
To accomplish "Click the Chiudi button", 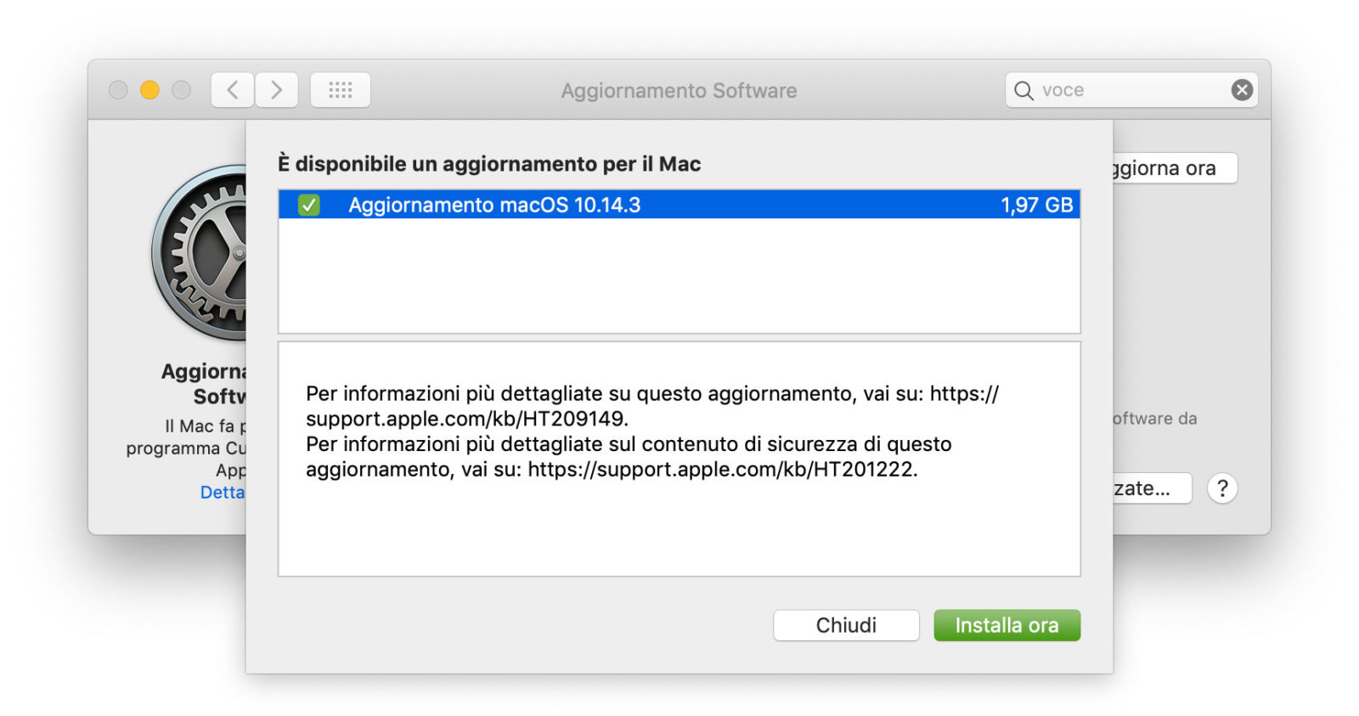I will (846, 625).
